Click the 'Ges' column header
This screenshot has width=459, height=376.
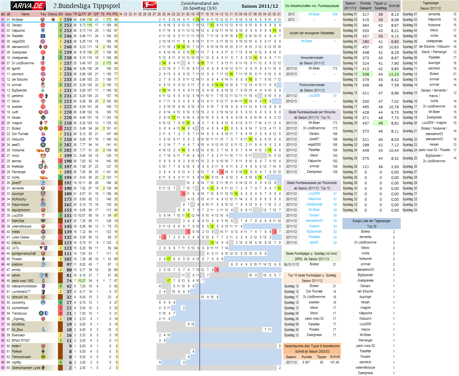(68, 14)
